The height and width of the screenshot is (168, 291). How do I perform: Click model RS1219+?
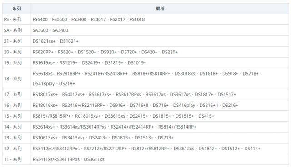coord(68,63)
